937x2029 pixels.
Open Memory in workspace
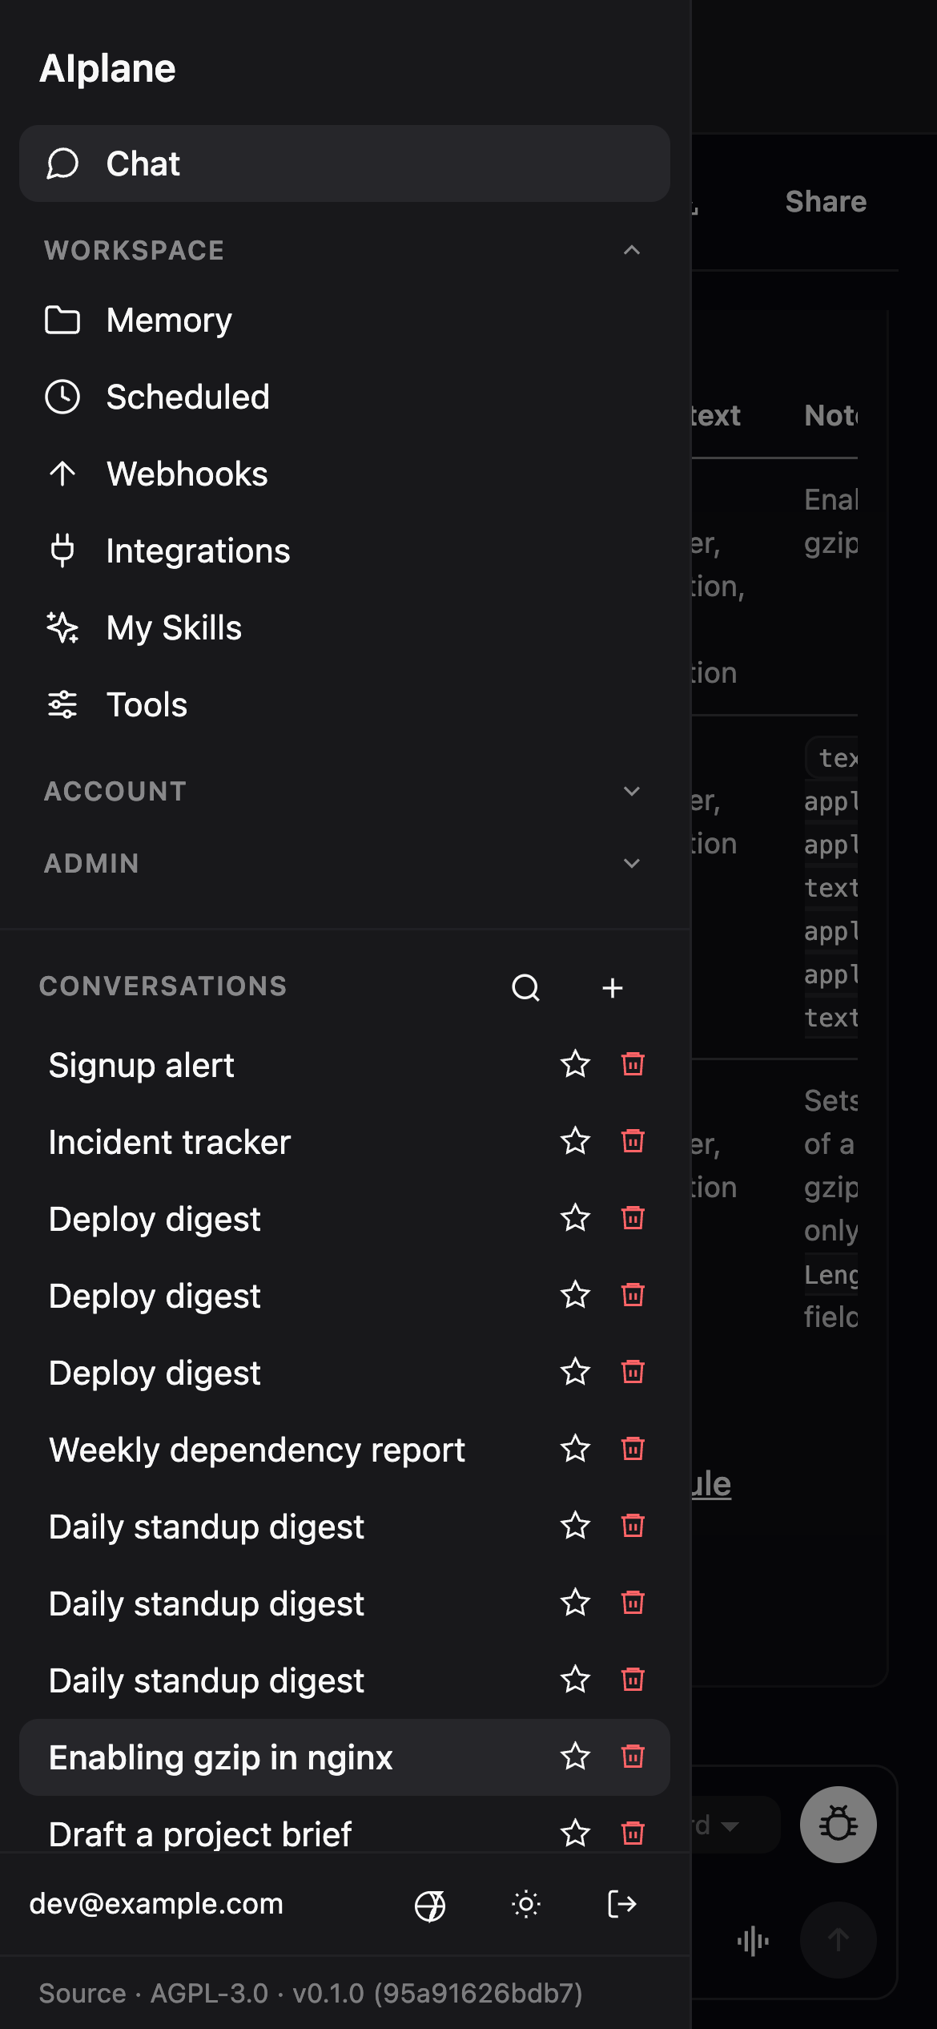point(344,321)
